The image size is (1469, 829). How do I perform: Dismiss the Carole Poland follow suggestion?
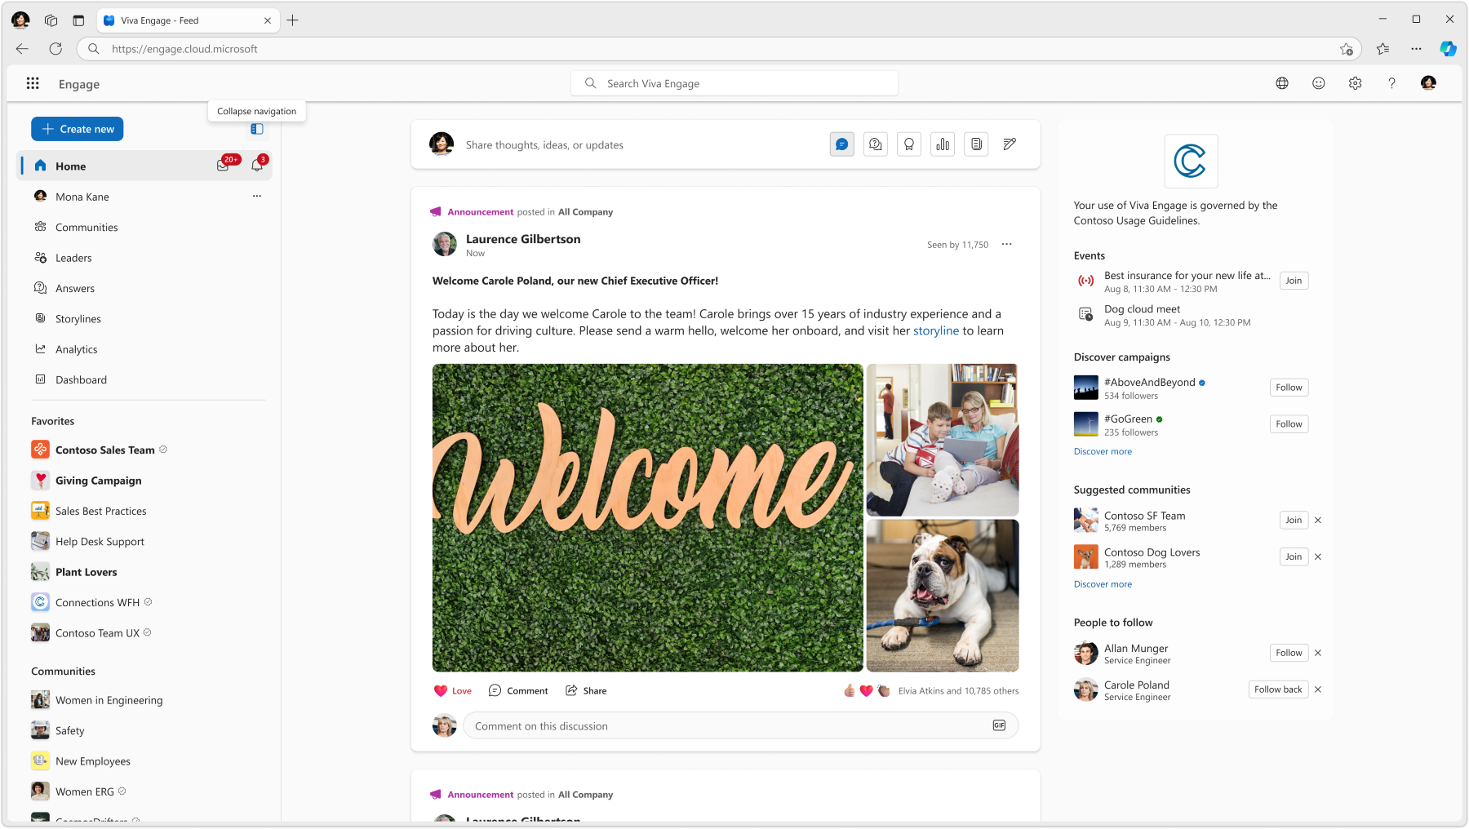[x=1318, y=689]
